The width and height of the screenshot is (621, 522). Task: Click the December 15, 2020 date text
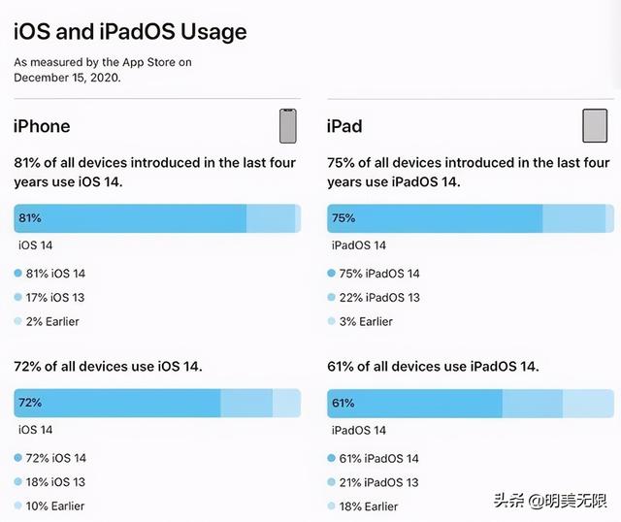[x=67, y=78]
